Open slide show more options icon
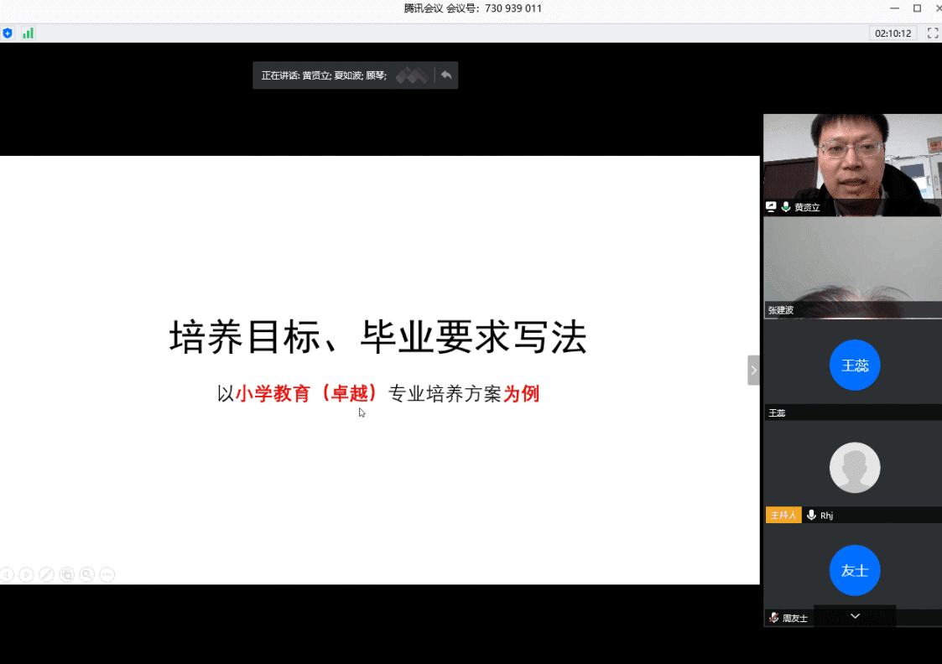Screen dimensions: 942x664 107,574
